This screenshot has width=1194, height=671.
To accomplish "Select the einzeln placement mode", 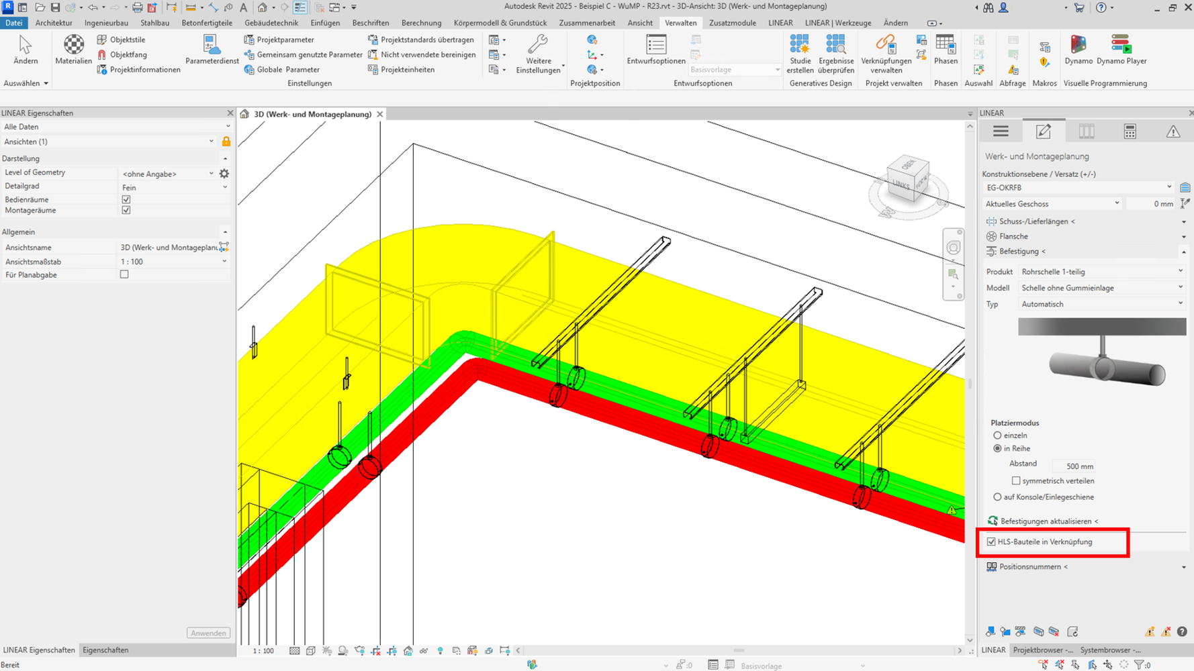I will 997,435.
